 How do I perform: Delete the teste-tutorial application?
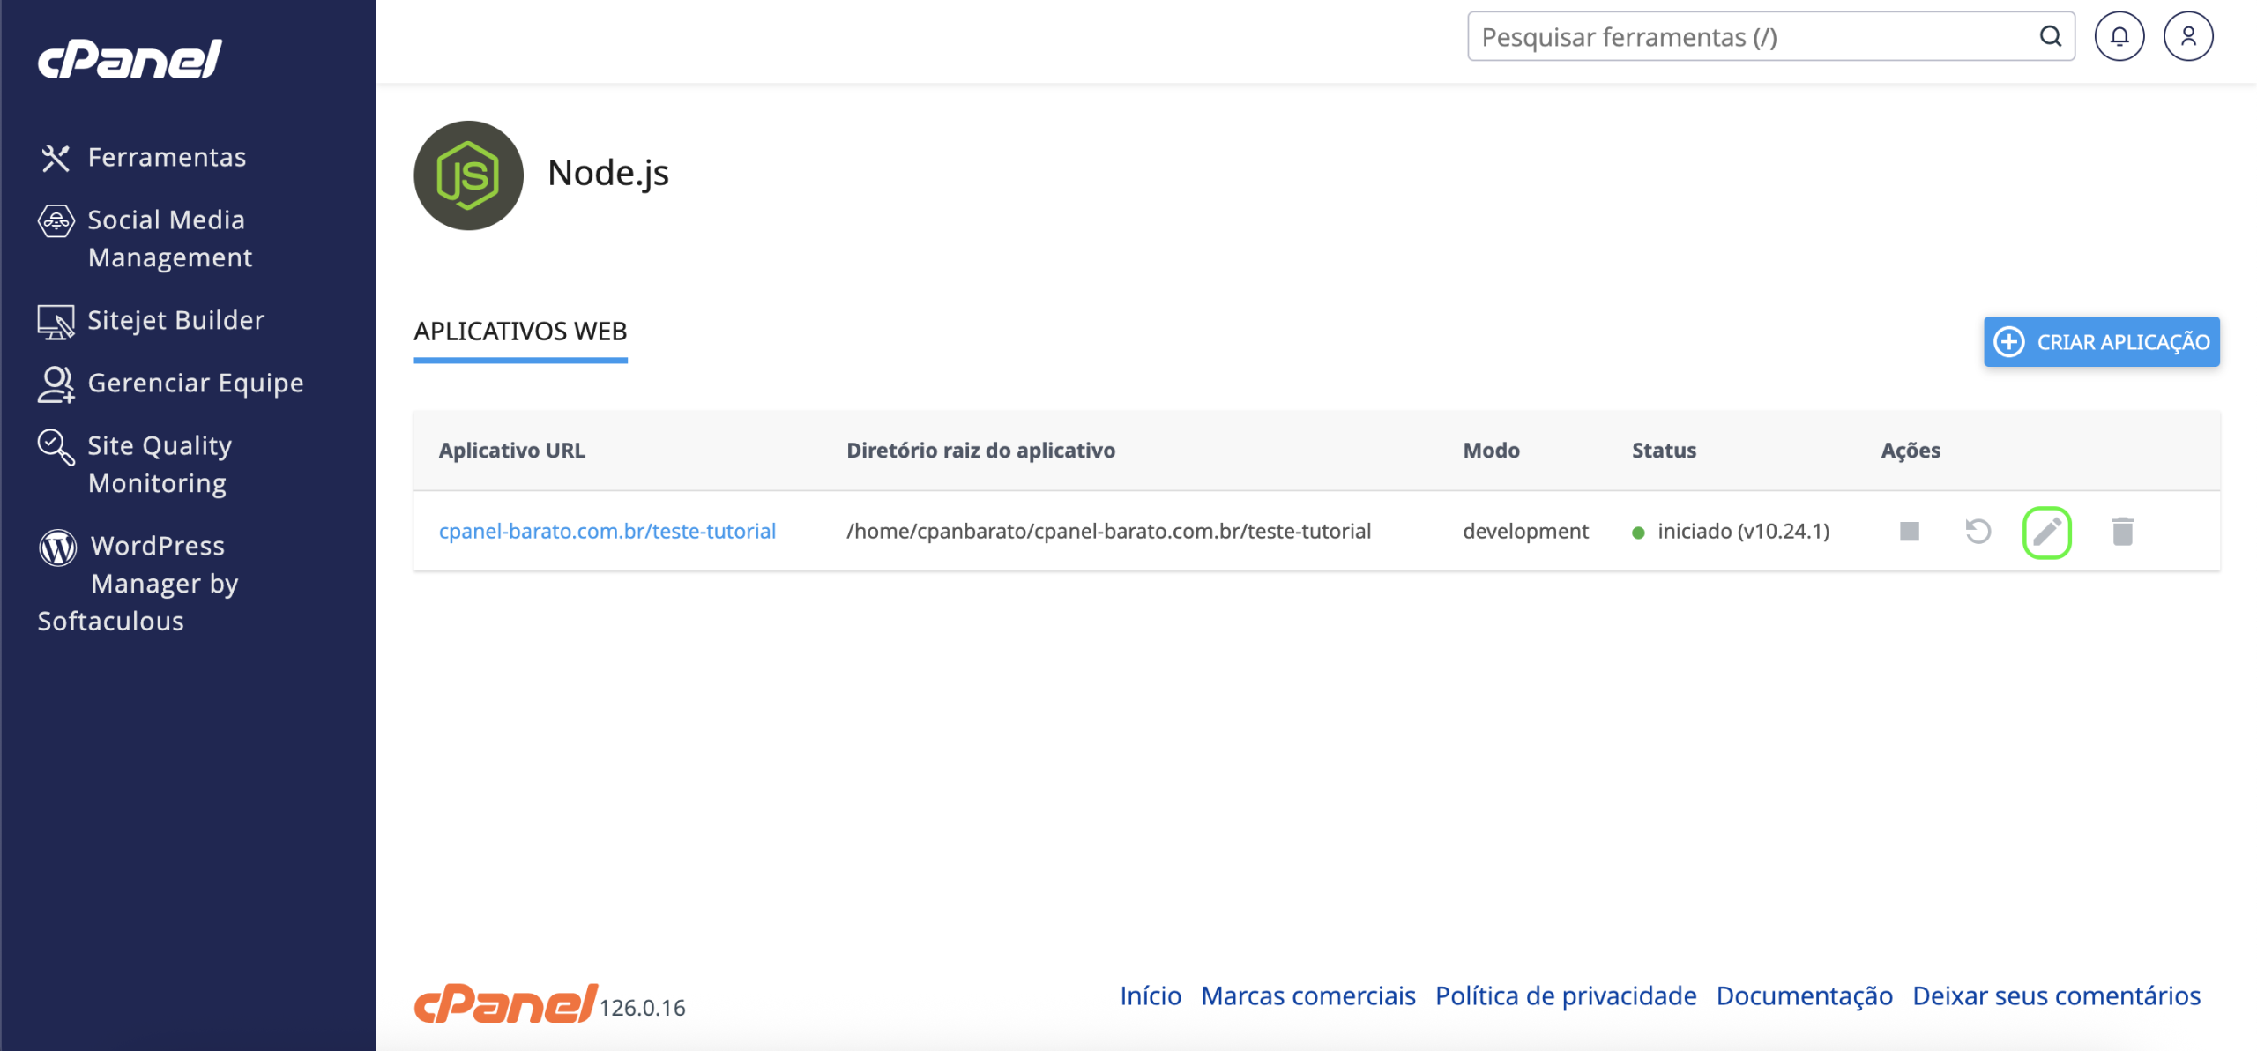(2123, 531)
